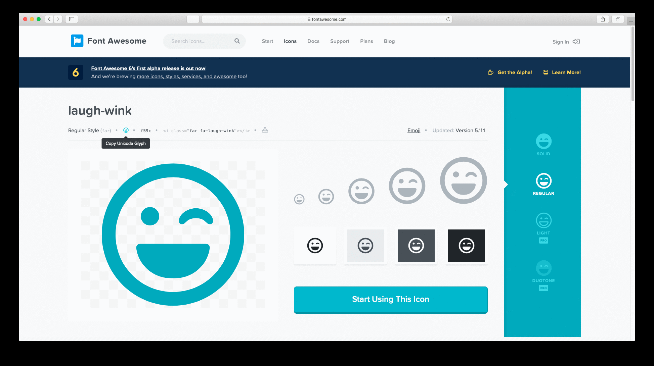Click the medium dark background swatch preview
Screen dimensions: 654x366
[416, 245]
